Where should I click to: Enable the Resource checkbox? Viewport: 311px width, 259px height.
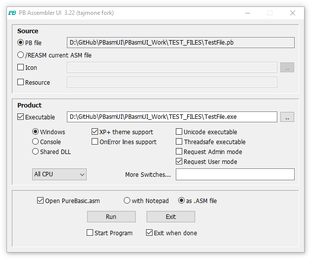[x=20, y=82]
